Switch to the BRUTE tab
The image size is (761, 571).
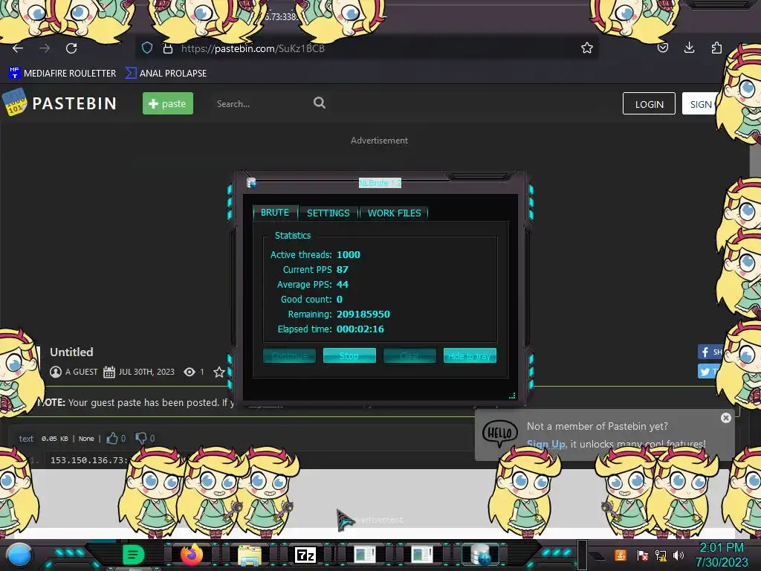pyautogui.click(x=275, y=213)
